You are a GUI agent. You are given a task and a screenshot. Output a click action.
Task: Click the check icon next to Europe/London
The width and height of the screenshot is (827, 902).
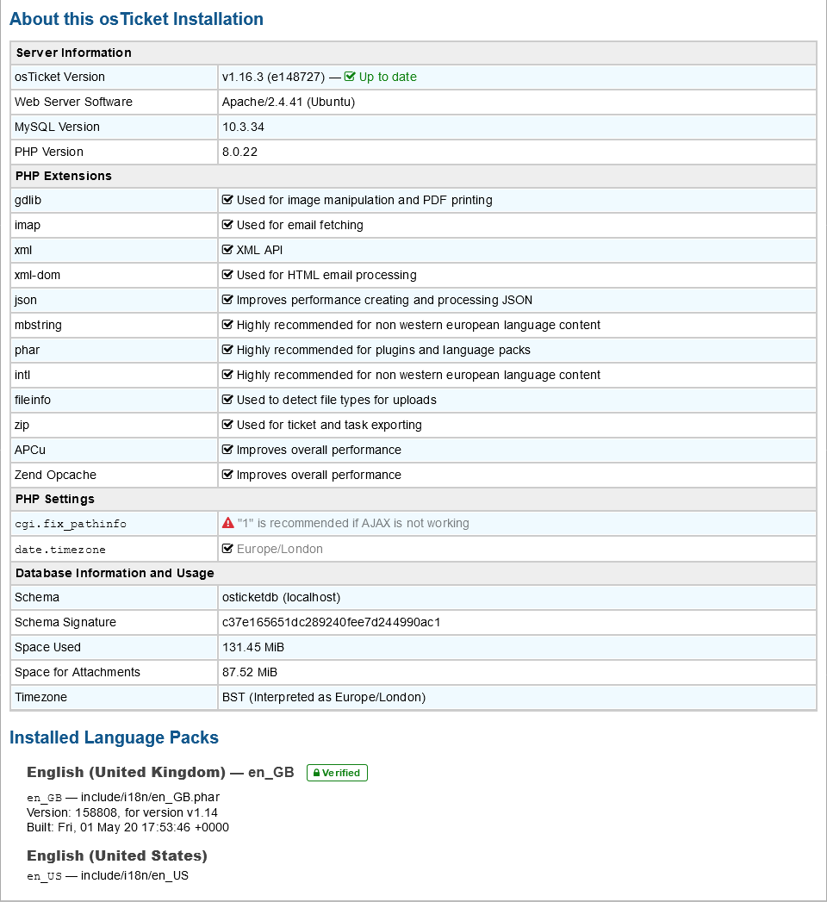(x=228, y=549)
